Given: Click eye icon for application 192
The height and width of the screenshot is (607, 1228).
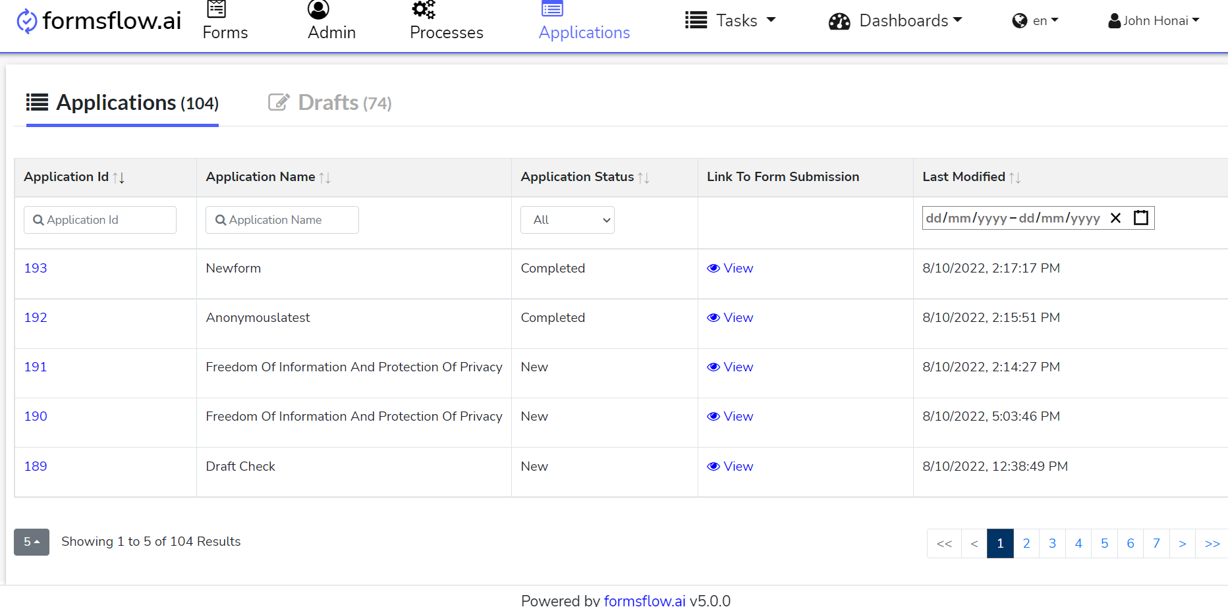Looking at the screenshot, I should [x=713, y=318].
